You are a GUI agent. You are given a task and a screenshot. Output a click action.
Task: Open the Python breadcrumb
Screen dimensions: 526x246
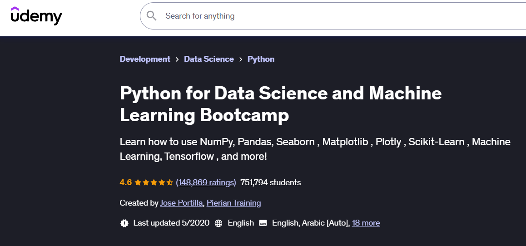pyautogui.click(x=261, y=59)
